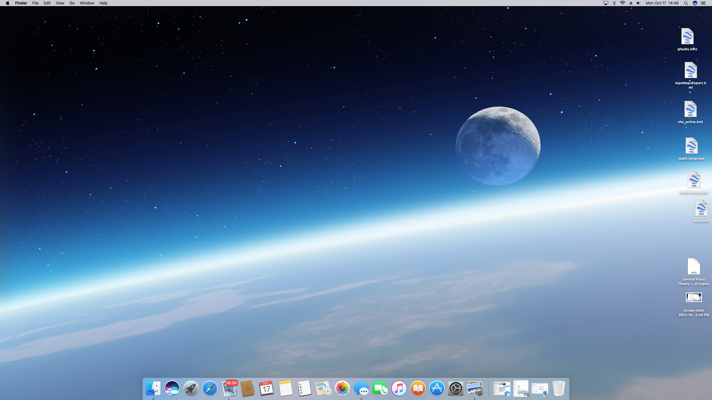Screen dimensions: 712x400
Task: Open Launchpad rocket icon in Dock
Action: click(191, 388)
